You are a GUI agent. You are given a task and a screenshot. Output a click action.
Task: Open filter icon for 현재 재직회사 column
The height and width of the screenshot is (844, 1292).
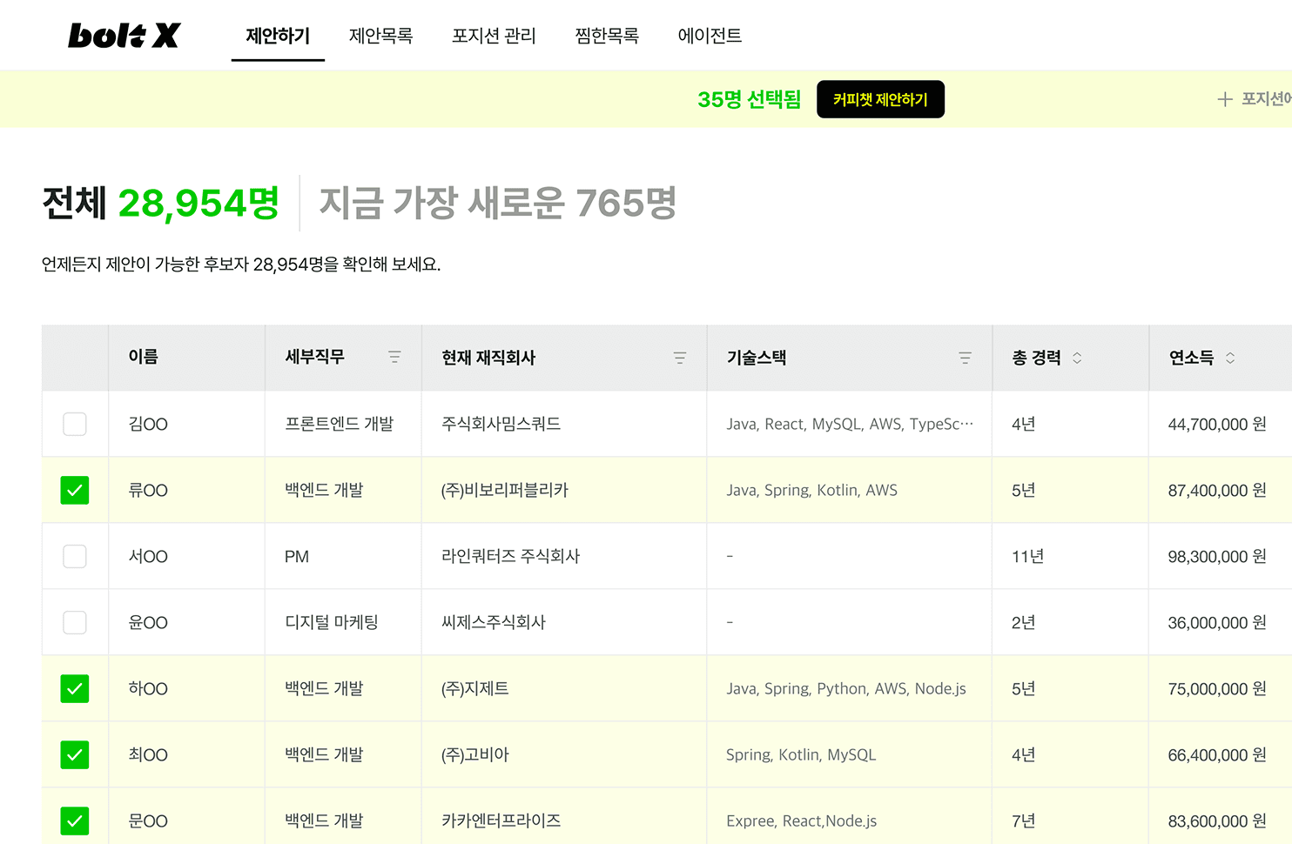pyautogui.click(x=680, y=358)
